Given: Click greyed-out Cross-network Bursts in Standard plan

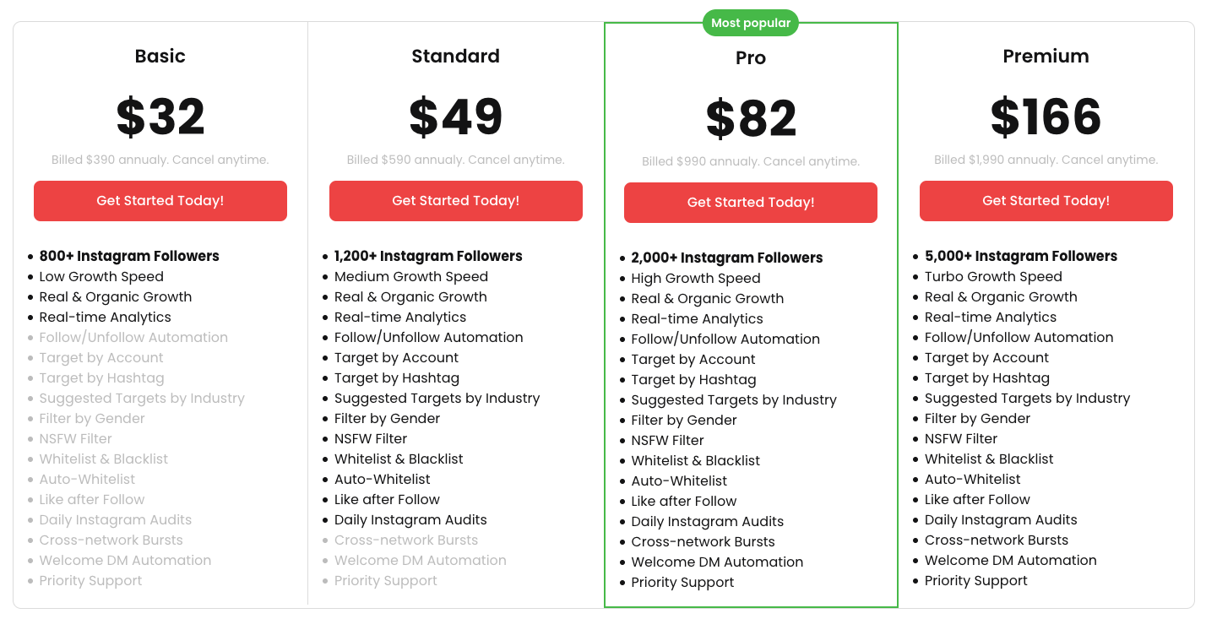Looking at the screenshot, I should pos(406,540).
